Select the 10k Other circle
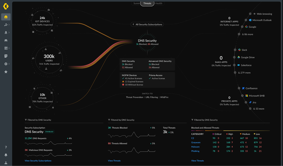Image resolution: width=283 pixels, height=166 pixels. click(43, 98)
